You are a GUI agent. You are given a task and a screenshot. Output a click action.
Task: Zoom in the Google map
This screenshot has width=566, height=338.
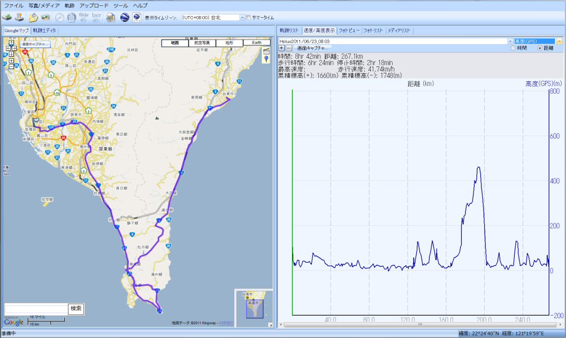tap(11, 60)
